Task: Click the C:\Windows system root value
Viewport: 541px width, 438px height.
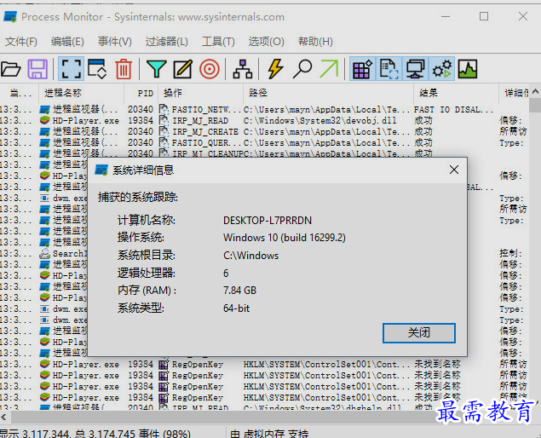Action: 250,256
